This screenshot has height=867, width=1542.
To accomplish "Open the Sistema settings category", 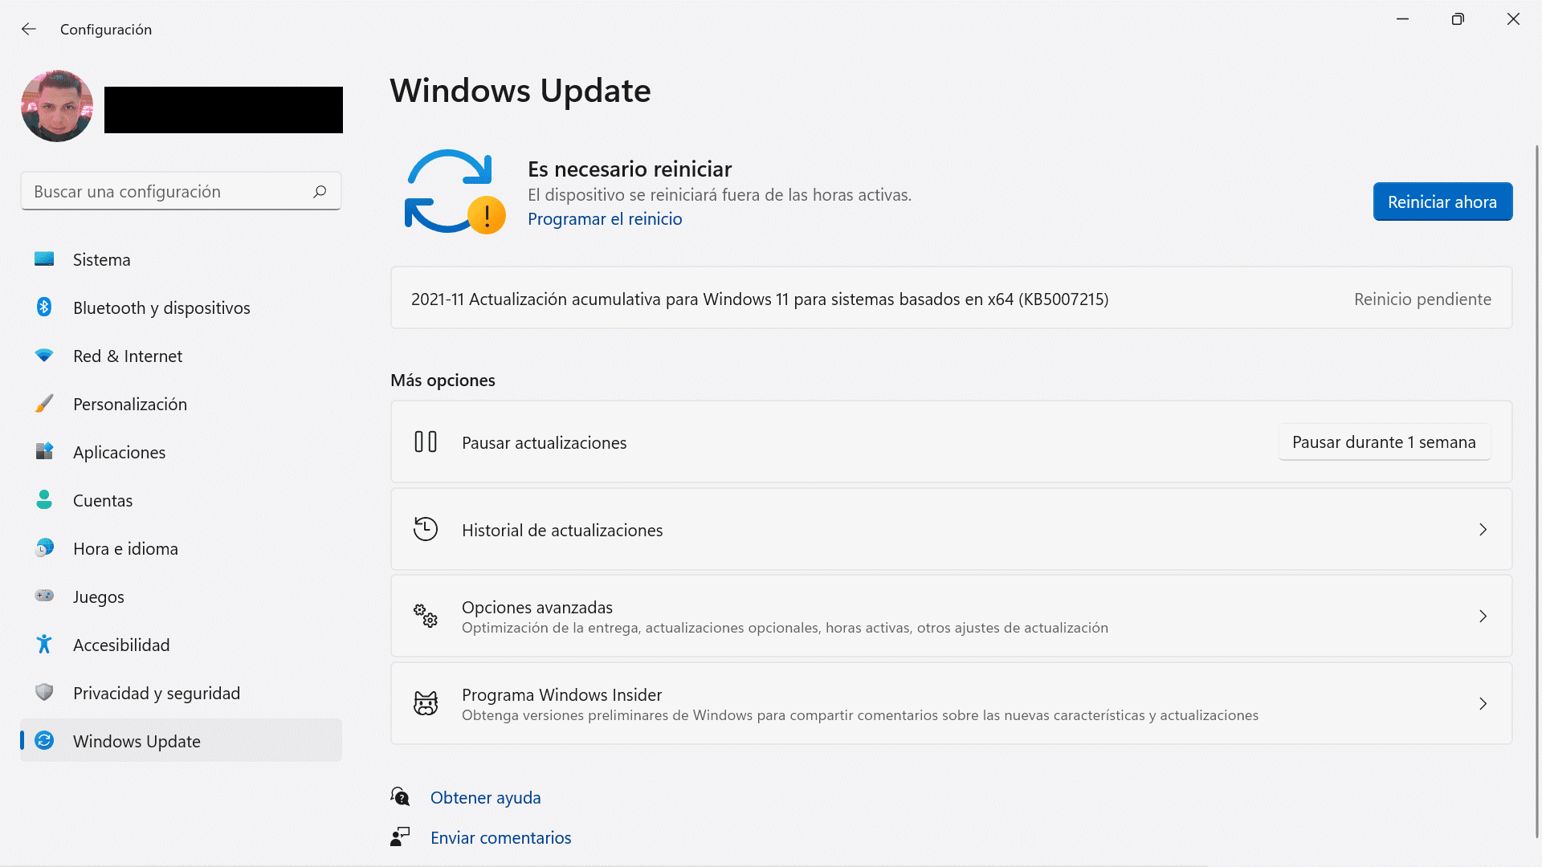I will pyautogui.click(x=181, y=259).
